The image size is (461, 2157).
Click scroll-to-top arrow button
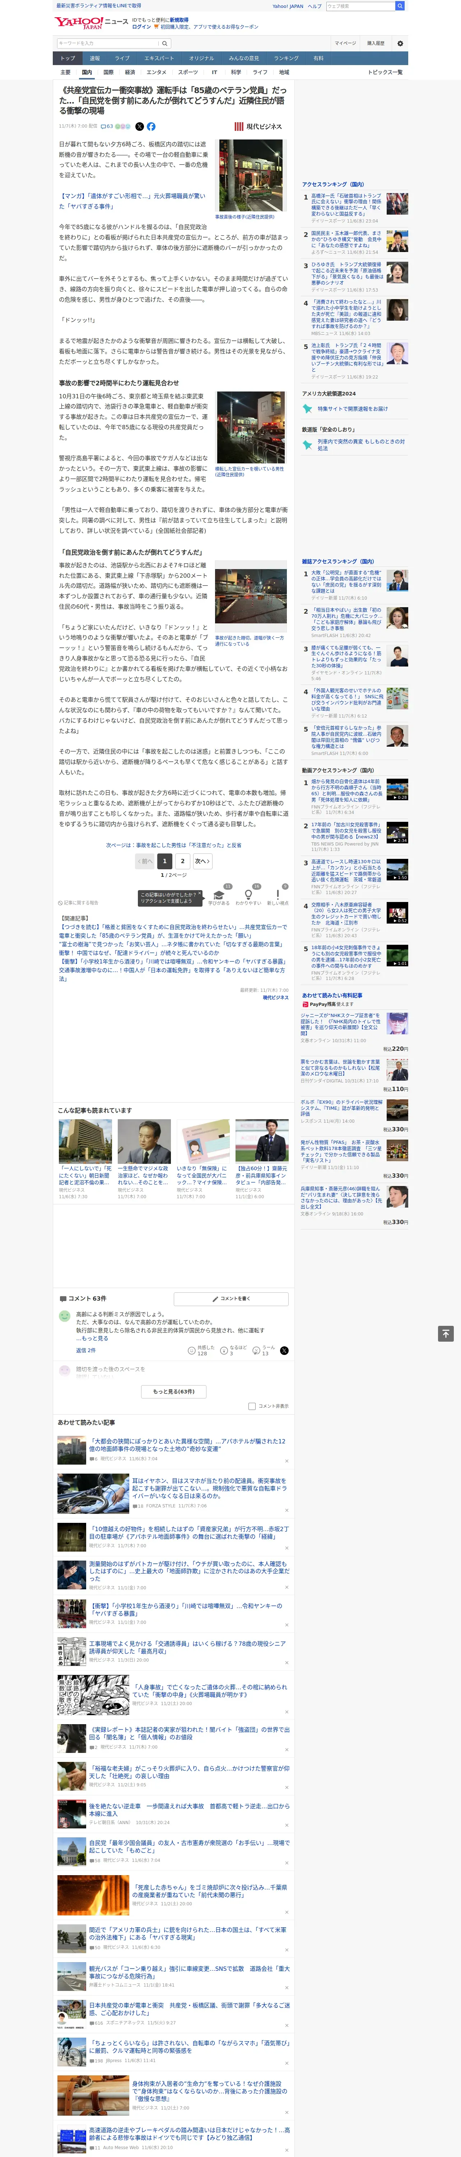tap(446, 1333)
